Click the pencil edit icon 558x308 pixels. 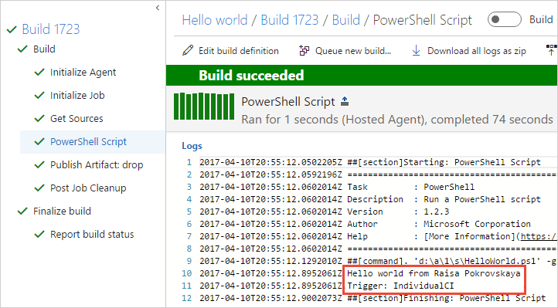click(x=188, y=50)
